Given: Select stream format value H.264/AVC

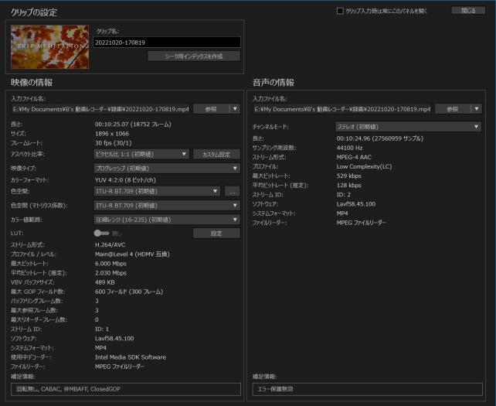Looking at the screenshot, I should (110, 245).
